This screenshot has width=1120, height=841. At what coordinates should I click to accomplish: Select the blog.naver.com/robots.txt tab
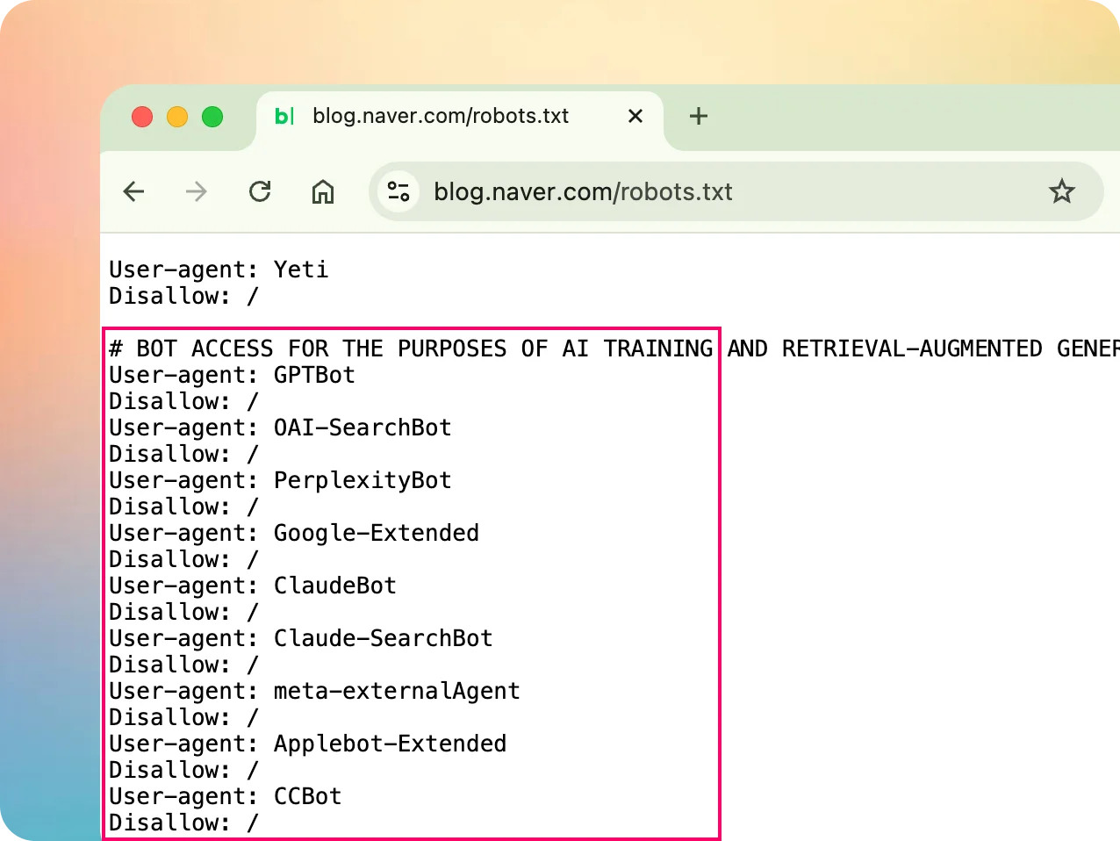pos(439,116)
